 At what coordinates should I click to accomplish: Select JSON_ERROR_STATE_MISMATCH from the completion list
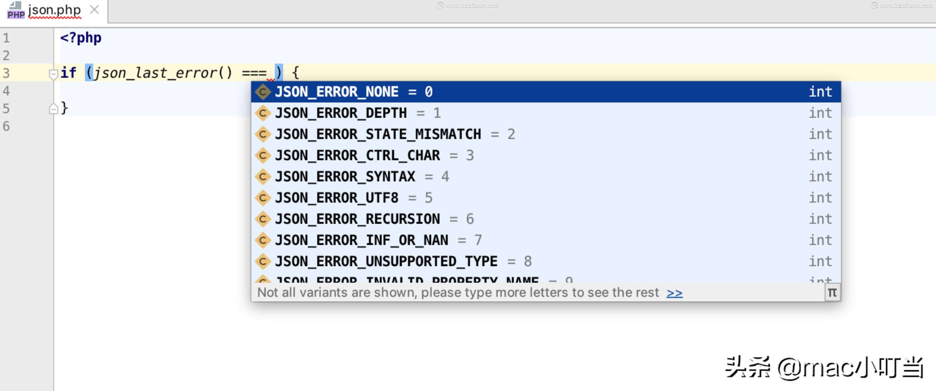pos(378,134)
